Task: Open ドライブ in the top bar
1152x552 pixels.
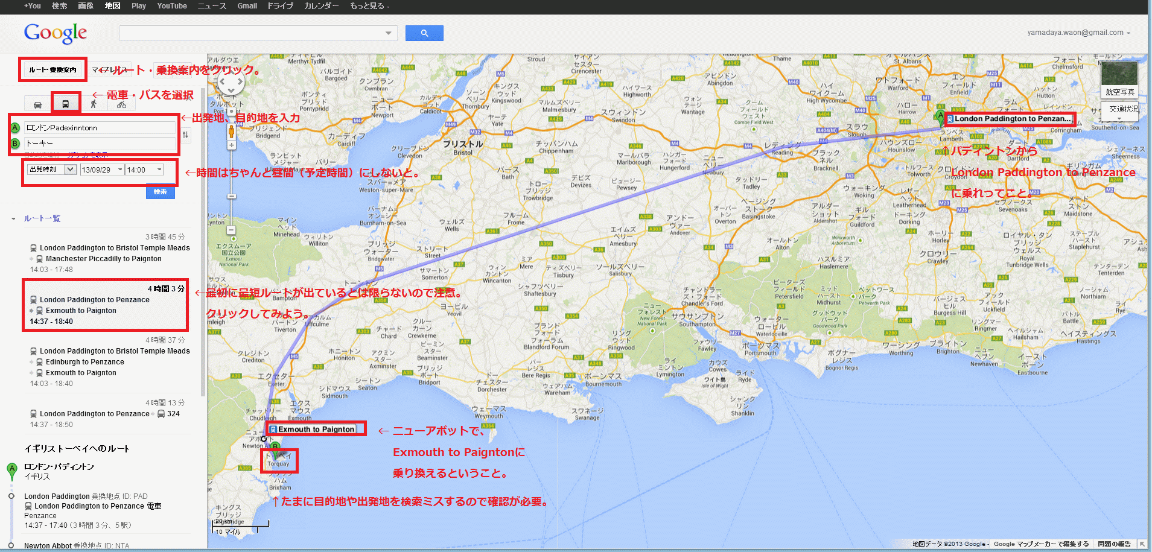Action: click(281, 6)
